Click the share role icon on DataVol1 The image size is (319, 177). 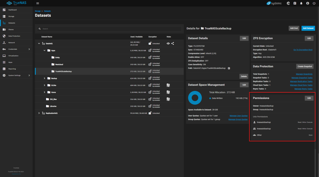[x=173, y=43]
